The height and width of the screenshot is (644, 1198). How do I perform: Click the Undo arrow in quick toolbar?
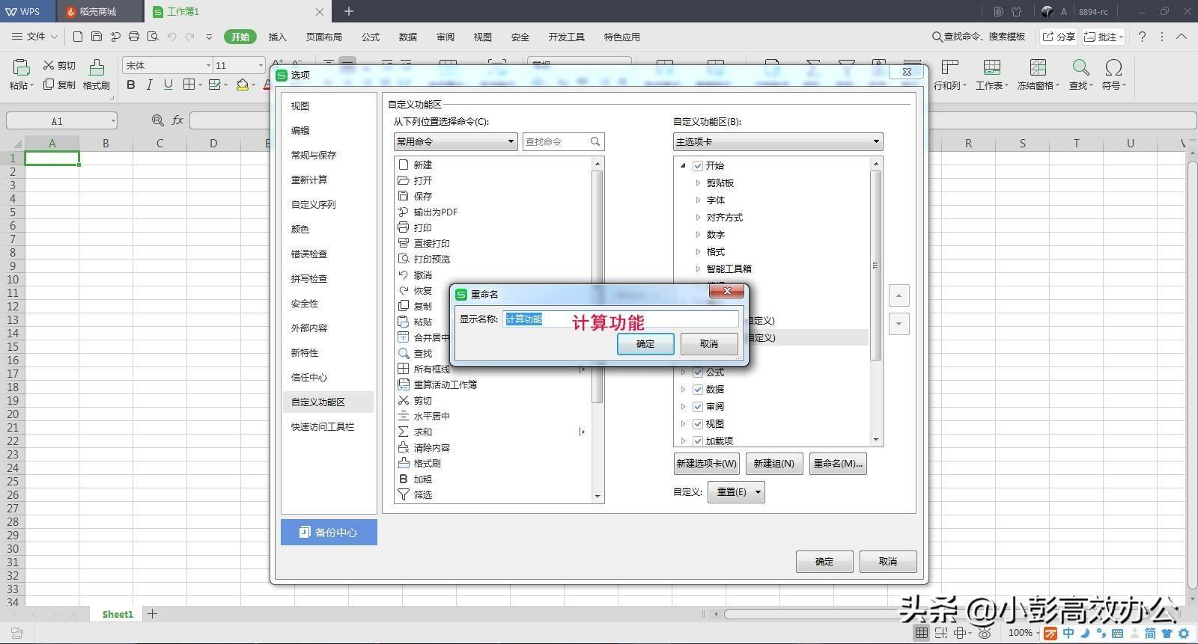[x=172, y=37]
